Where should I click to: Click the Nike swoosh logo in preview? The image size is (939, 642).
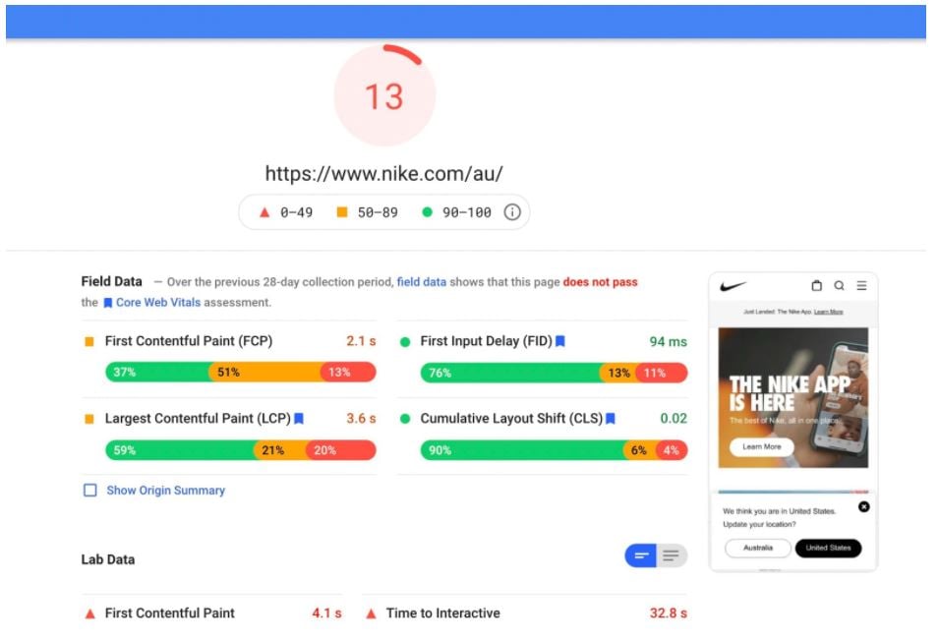733,286
